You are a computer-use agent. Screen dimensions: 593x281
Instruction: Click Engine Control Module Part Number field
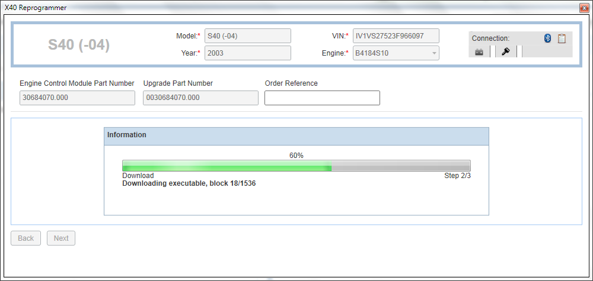coord(77,98)
